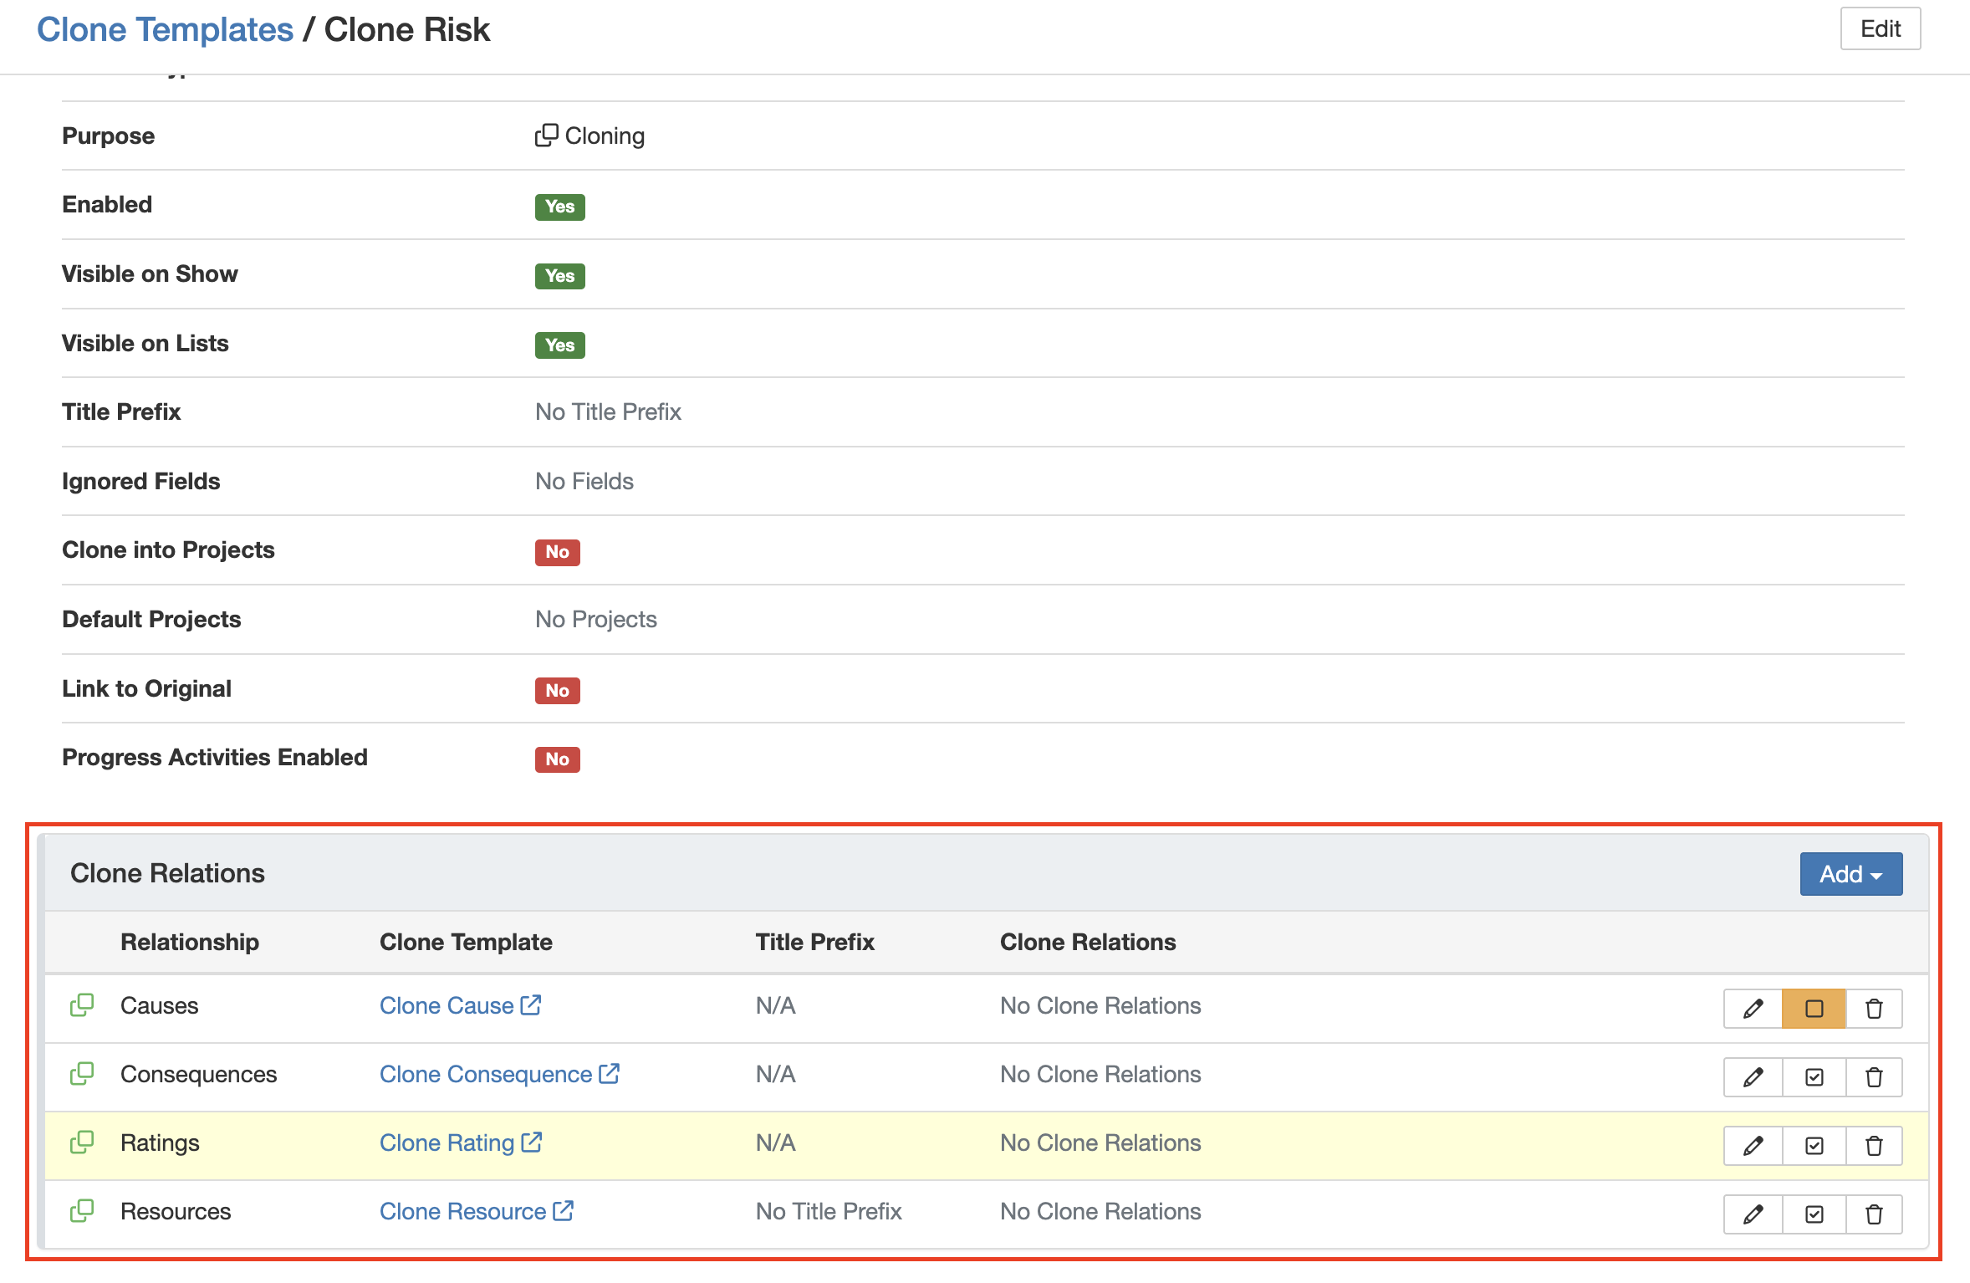Toggle the orange unchecked box for Causes
Screen dimensions: 1970x1283
[x=1814, y=1008]
